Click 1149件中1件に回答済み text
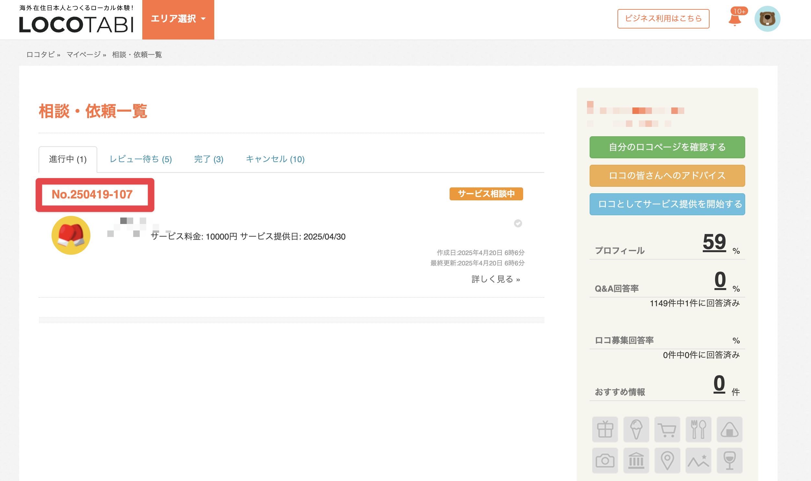 (695, 303)
